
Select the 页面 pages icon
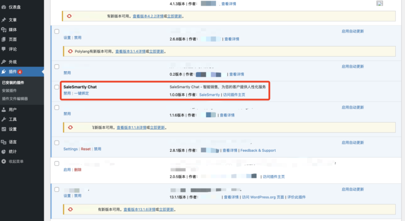point(4,39)
